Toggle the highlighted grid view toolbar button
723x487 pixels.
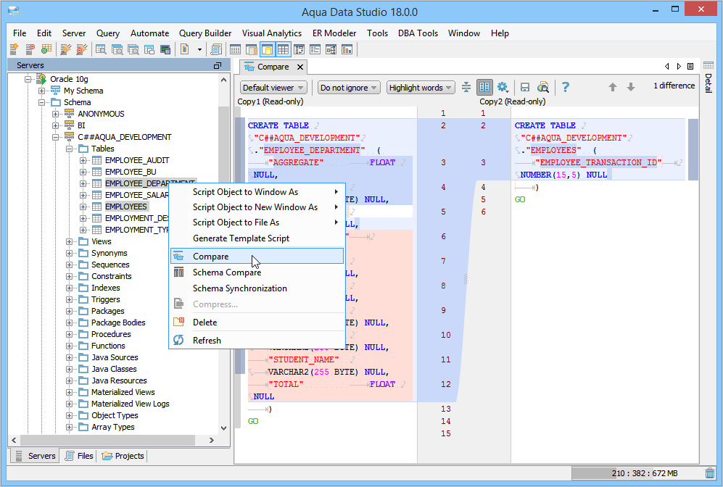click(x=283, y=49)
